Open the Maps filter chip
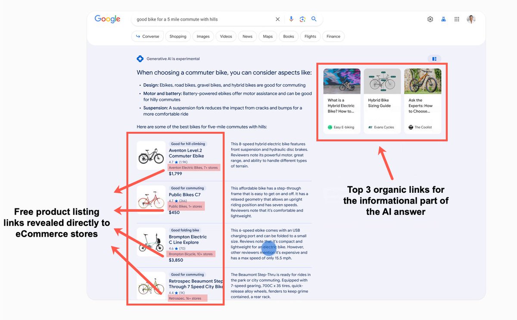 (268, 36)
